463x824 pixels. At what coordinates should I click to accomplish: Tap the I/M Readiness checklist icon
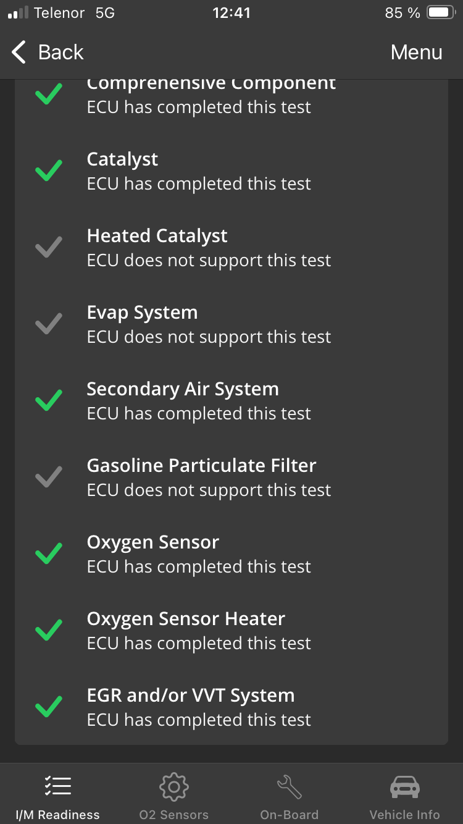[57, 786]
